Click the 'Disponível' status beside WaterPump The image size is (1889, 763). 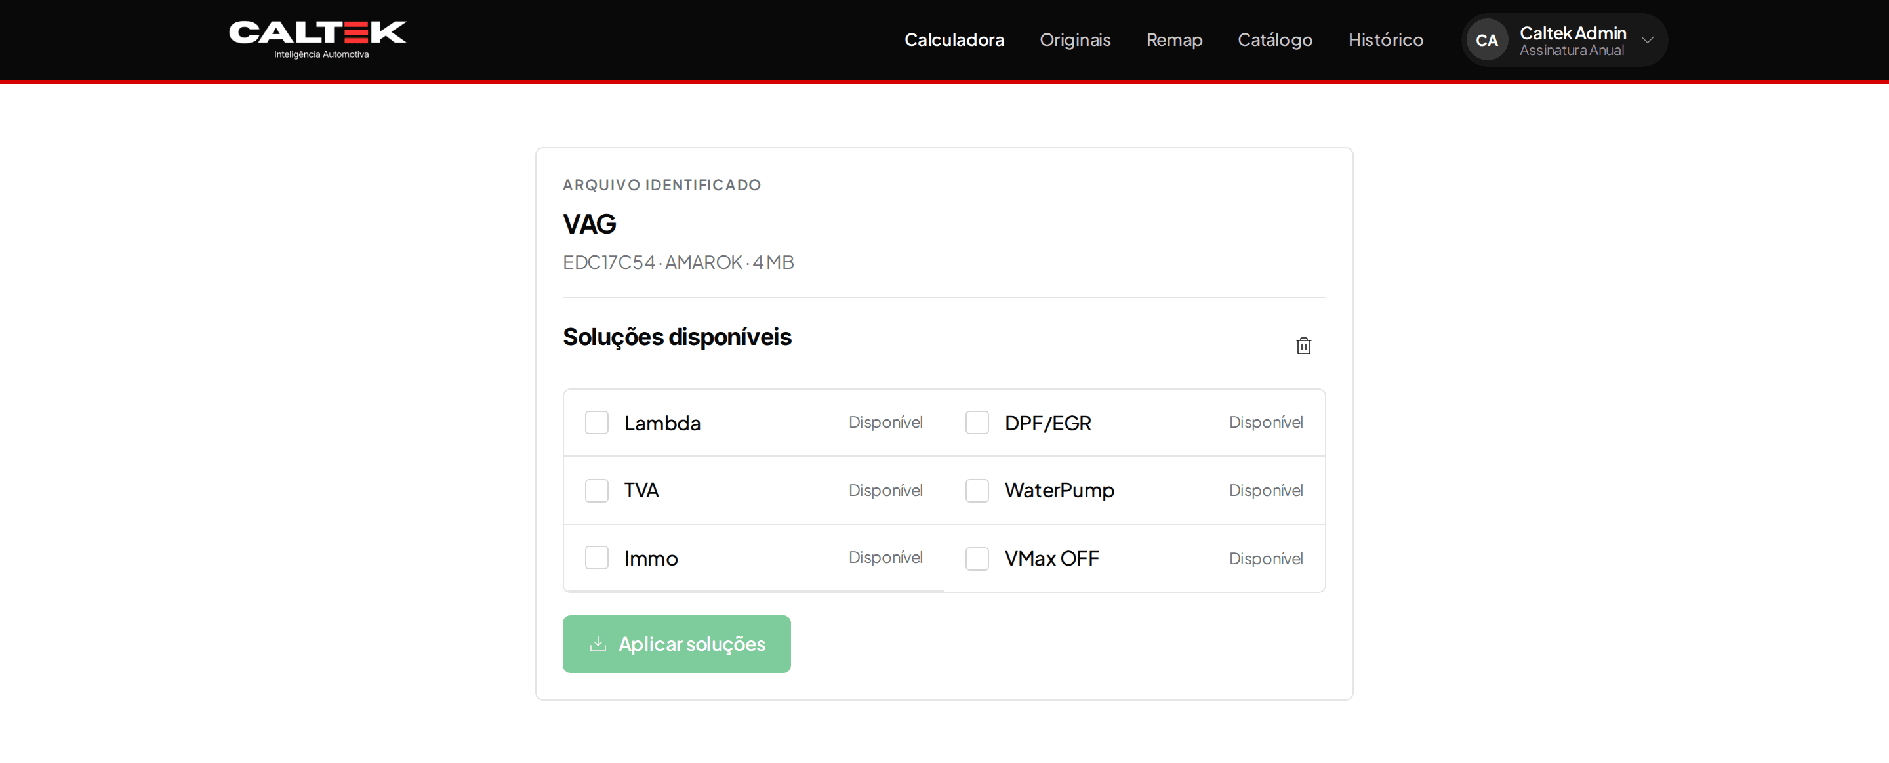point(1266,490)
